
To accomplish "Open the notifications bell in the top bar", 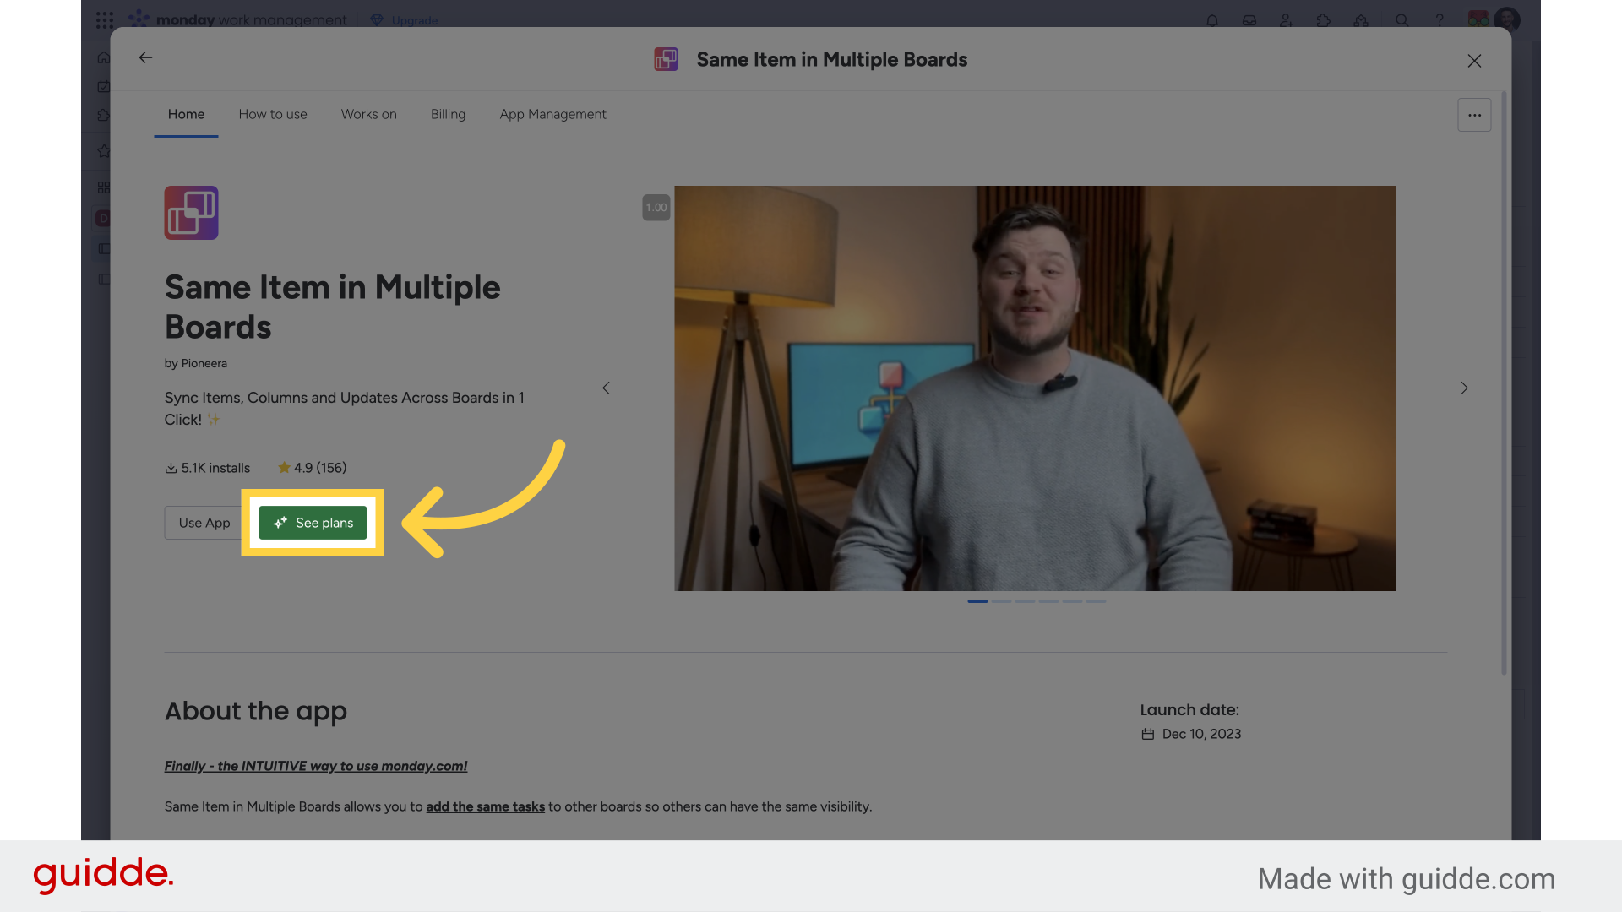I will click(x=1212, y=20).
